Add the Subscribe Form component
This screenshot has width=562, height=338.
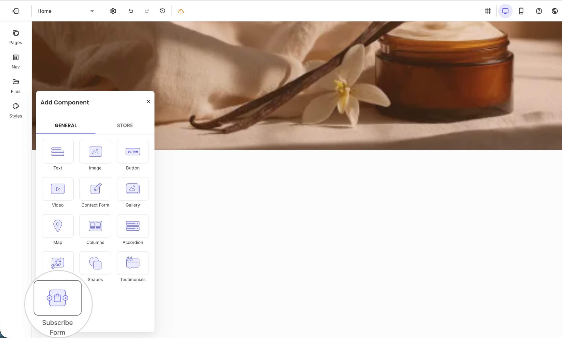(58, 298)
